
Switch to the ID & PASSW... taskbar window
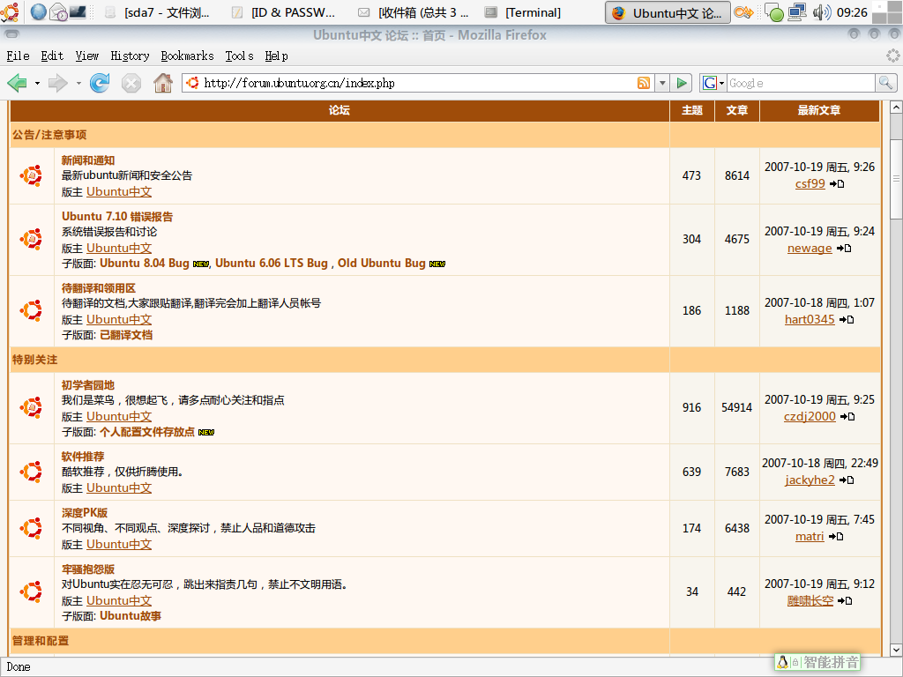tap(285, 12)
